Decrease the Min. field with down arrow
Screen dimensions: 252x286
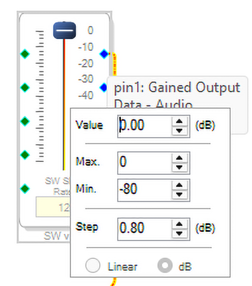coord(178,194)
